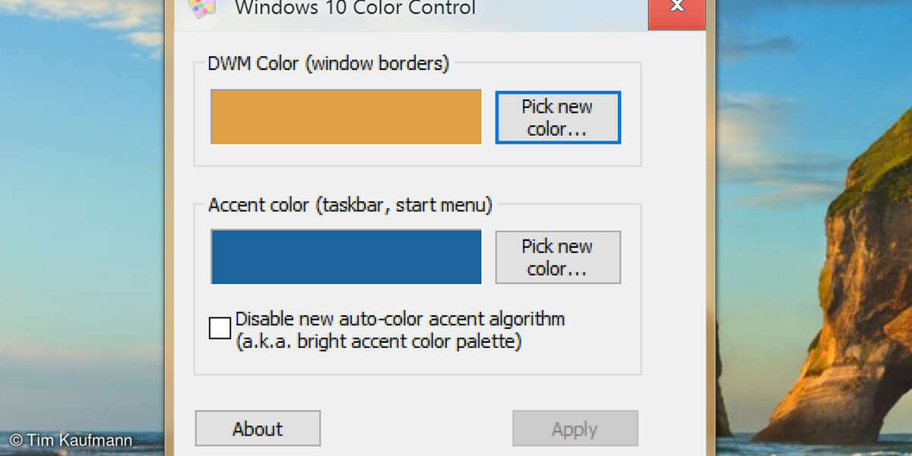
Task: Click the 'DWM Color (window borders)' group label
Action: 328,64
